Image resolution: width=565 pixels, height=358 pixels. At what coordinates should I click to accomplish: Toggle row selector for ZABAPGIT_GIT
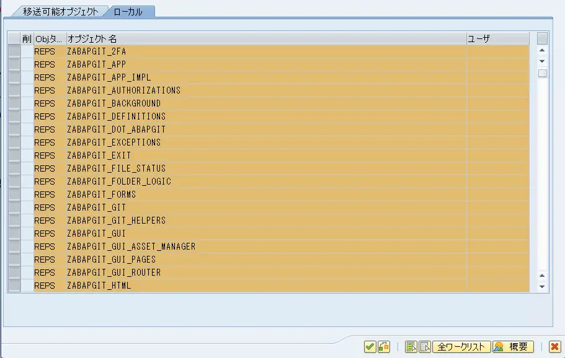point(14,207)
